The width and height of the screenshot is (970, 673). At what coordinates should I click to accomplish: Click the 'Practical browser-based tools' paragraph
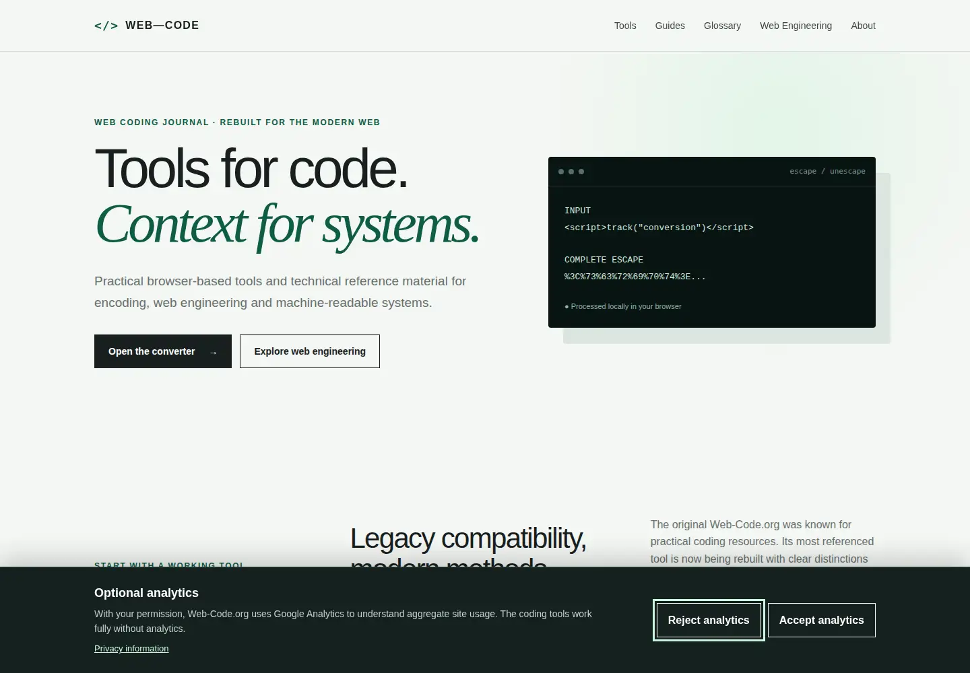coord(280,292)
